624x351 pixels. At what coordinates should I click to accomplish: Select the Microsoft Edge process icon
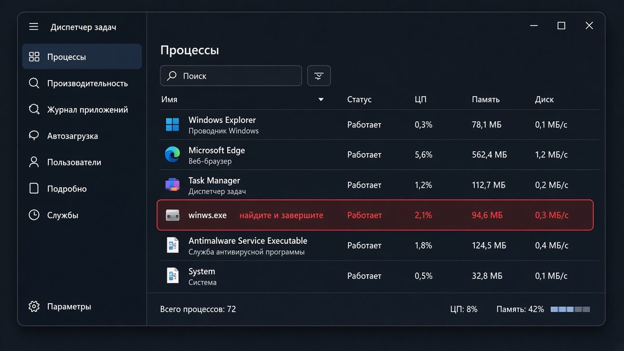click(x=172, y=154)
